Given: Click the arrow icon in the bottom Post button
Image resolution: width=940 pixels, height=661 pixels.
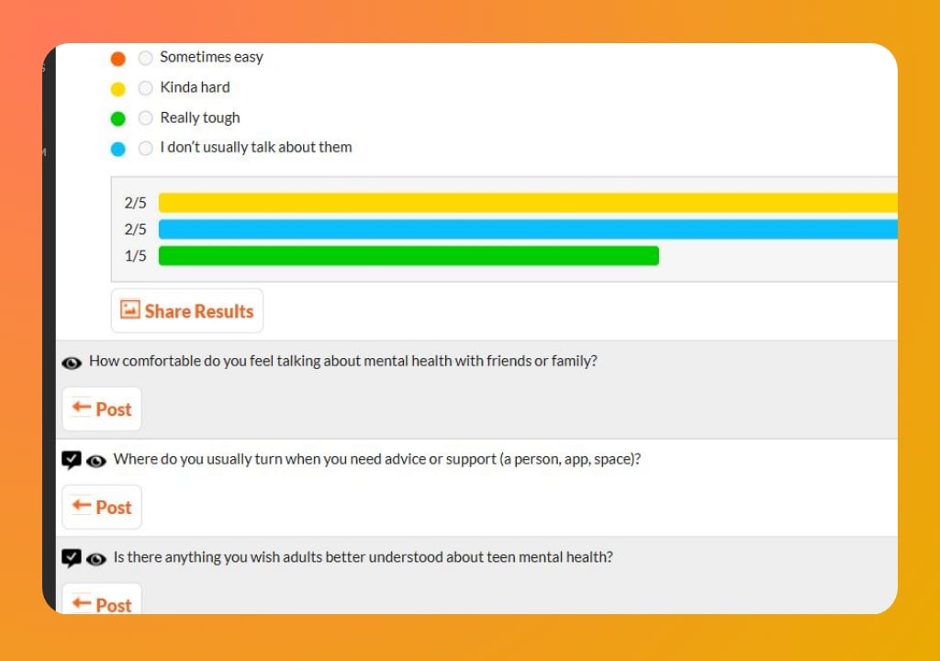Looking at the screenshot, I should (x=84, y=604).
